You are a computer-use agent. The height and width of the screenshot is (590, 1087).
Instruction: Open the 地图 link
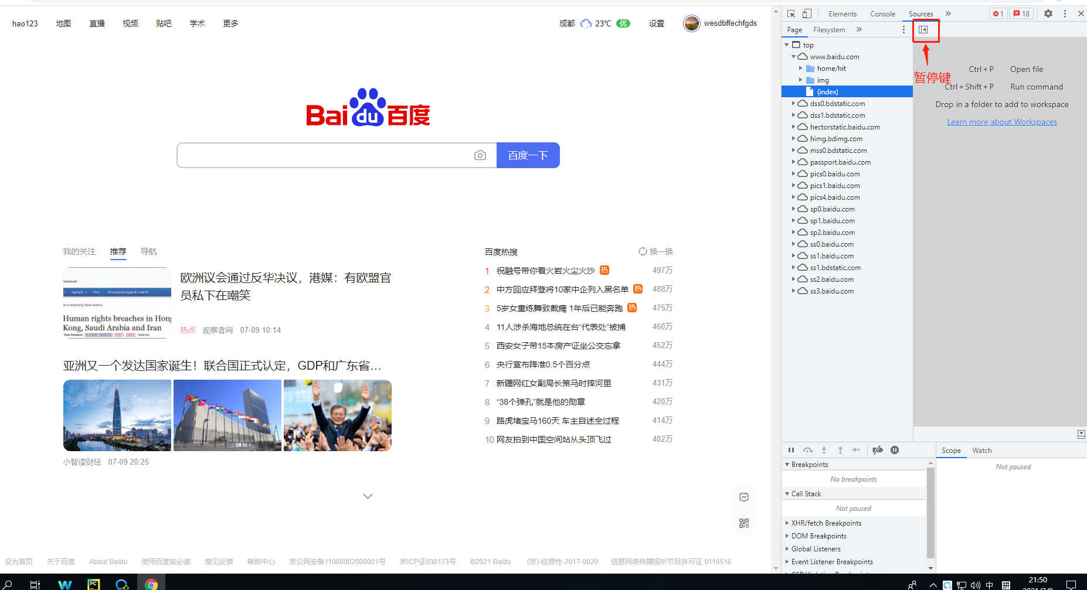pos(64,23)
